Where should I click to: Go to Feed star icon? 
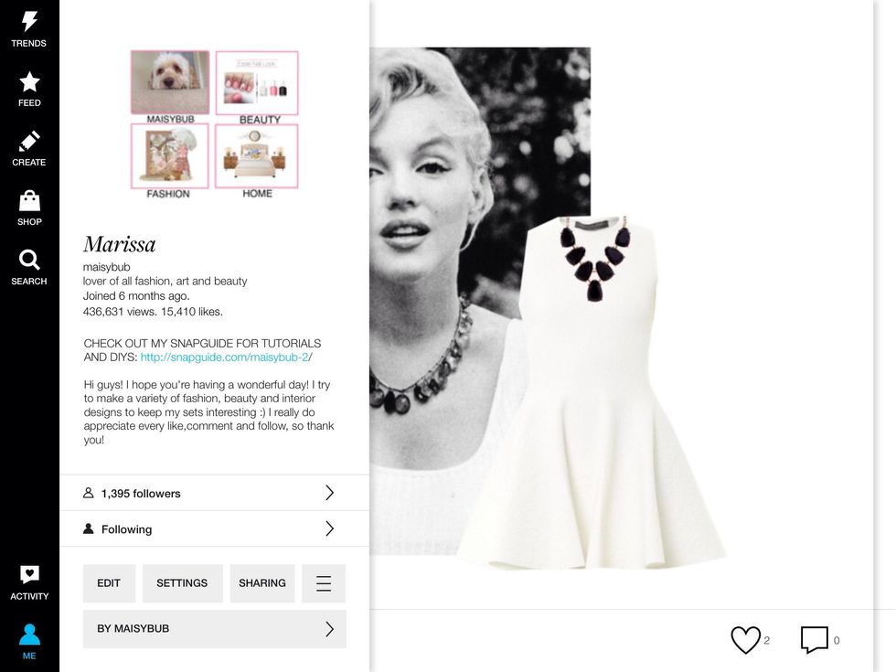click(x=29, y=81)
